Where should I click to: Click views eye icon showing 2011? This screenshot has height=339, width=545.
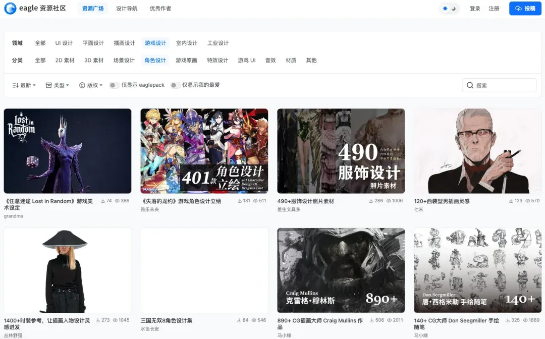[x=389, y=320]
